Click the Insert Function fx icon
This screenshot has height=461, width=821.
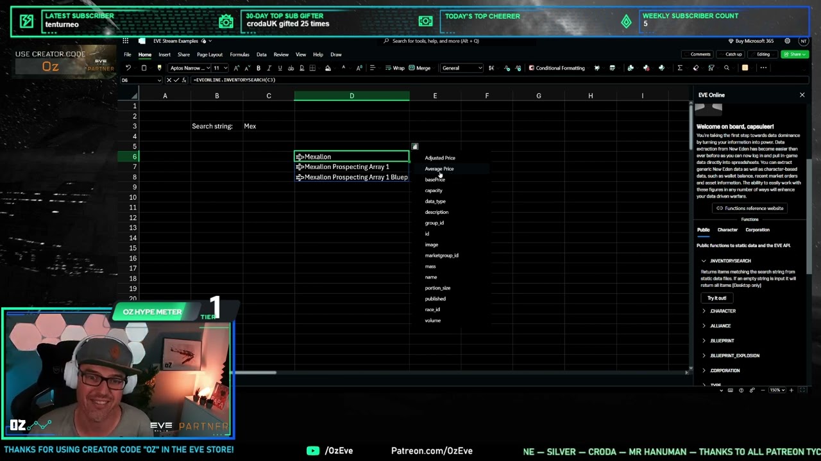[x=185, y=80]
